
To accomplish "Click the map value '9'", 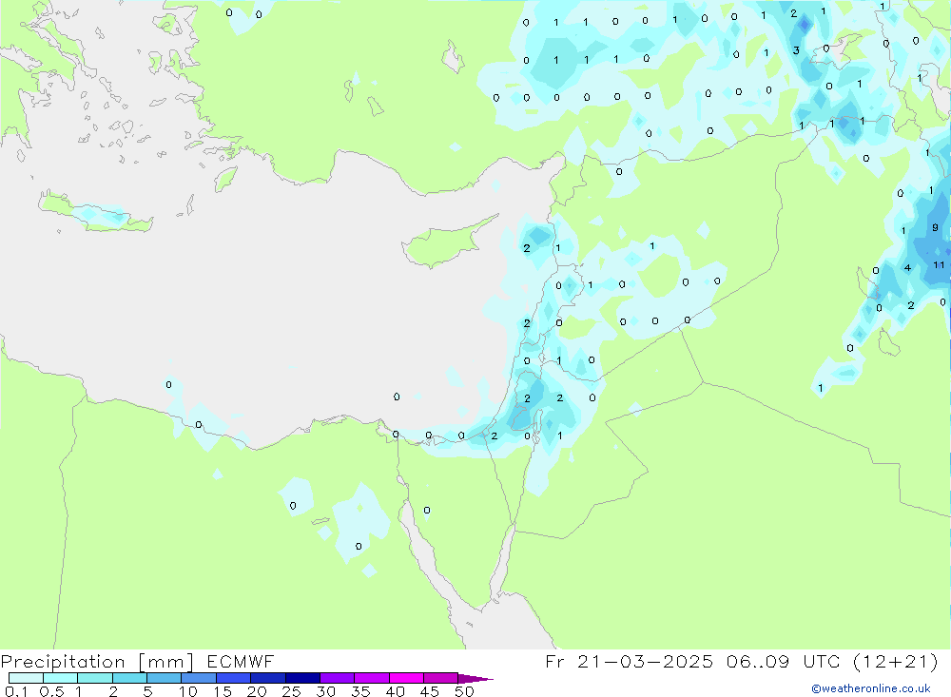I will (x=935, y=227).
